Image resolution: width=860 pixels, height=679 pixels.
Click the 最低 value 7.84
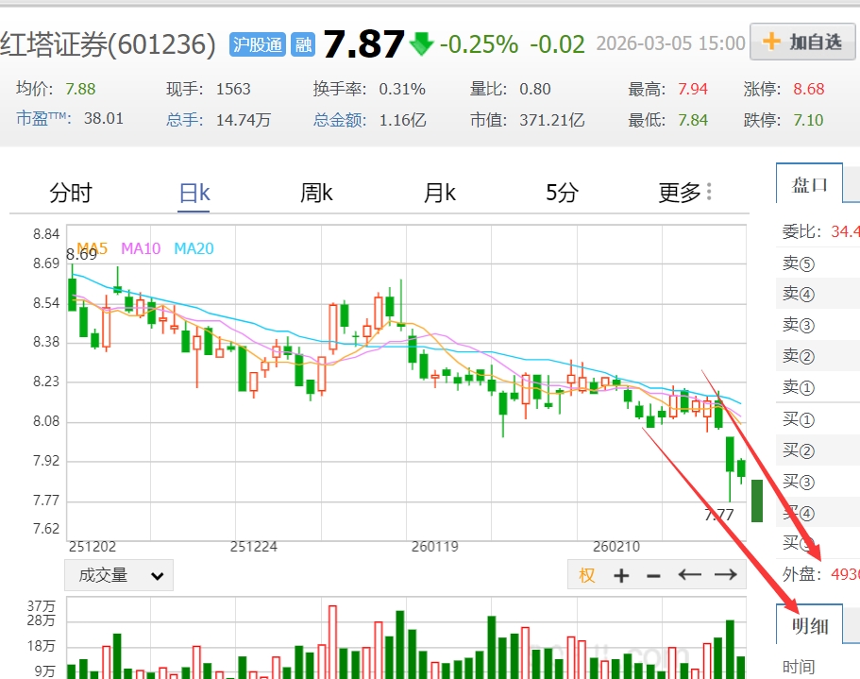click(x=693, y=120)
